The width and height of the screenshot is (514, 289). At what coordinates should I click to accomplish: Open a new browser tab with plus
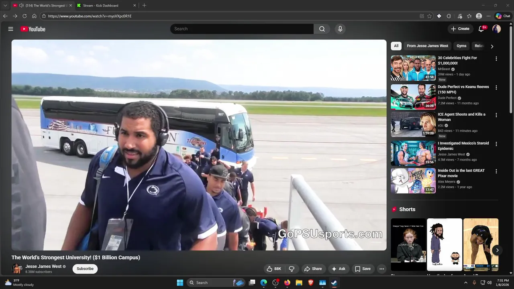[144, 6]
